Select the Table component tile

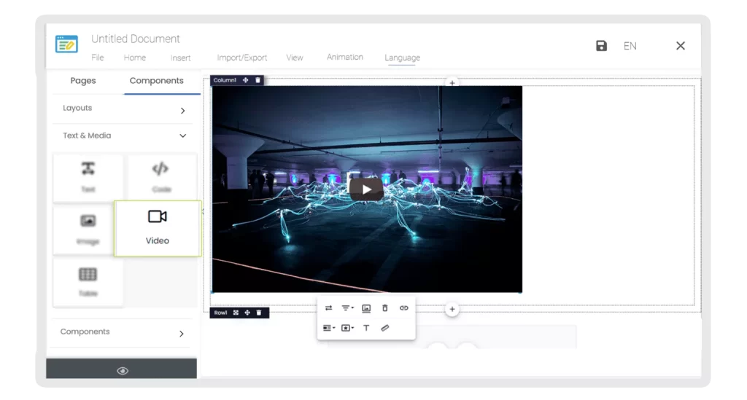pyautogui.click(x=88, y=281)
